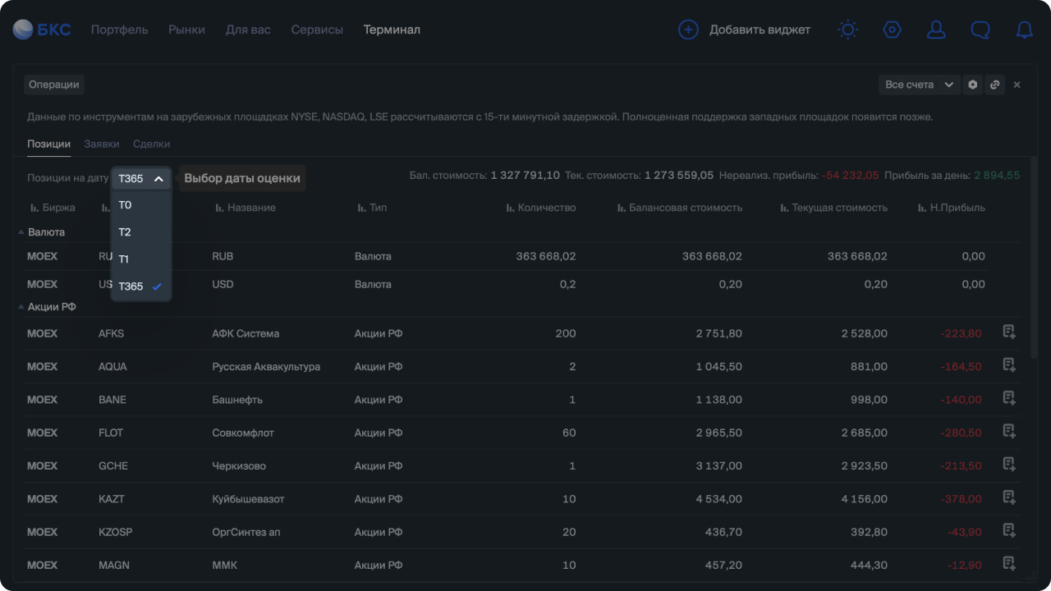Click the note icon in KAZT row
This screenshot has width=1051, height=591.
click(1009, 497)
